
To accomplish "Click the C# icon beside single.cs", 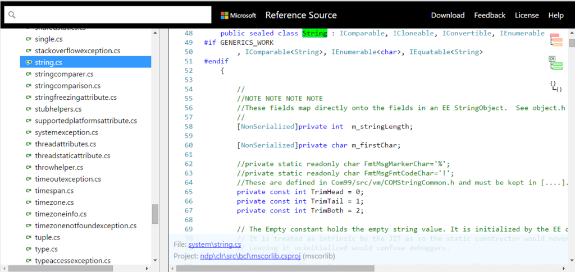I will 28,39.
